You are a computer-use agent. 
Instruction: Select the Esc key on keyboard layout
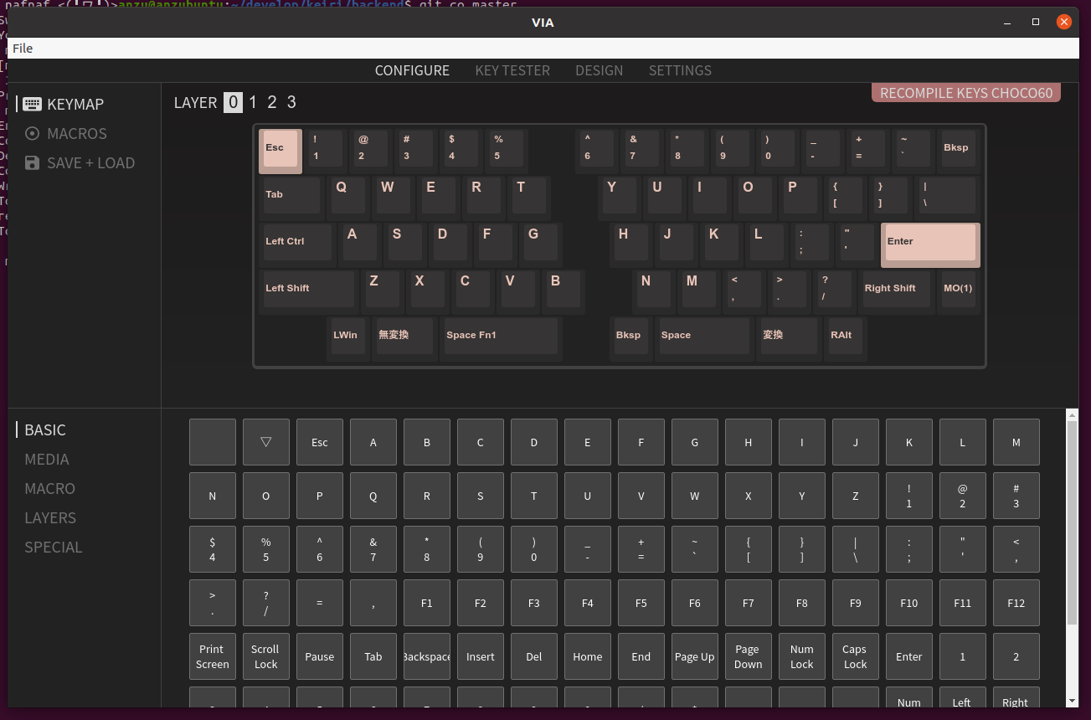(280, 151)
